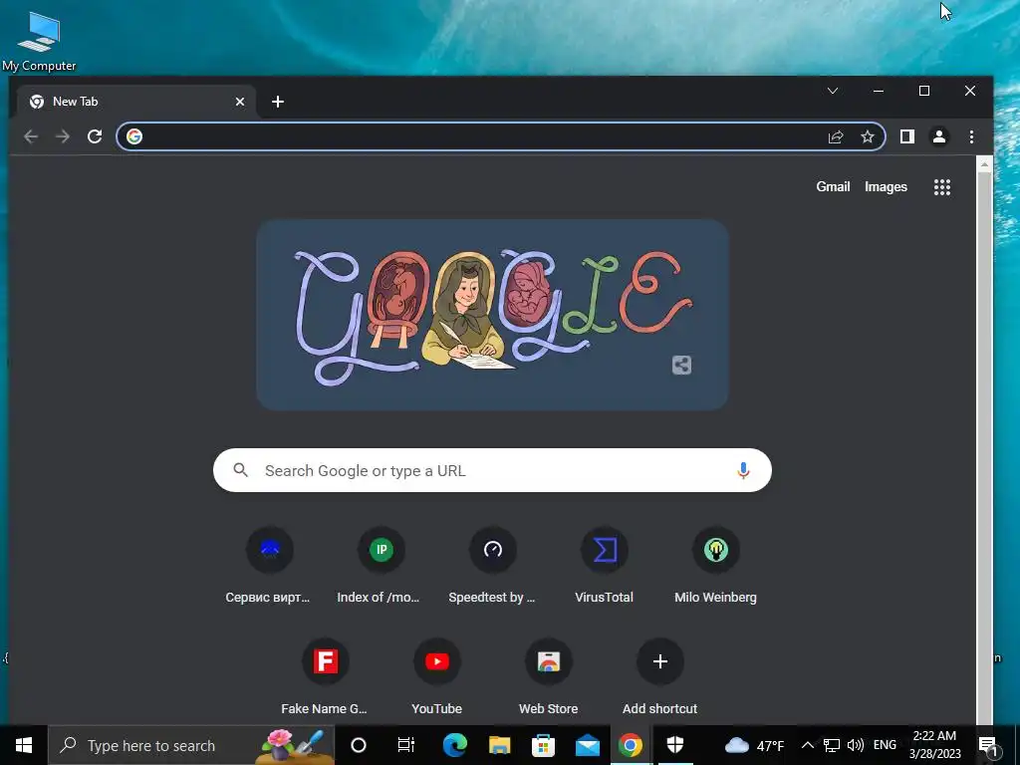
Task: Open the Сервис вирт... shortcut
Action: tap(269, 566)
